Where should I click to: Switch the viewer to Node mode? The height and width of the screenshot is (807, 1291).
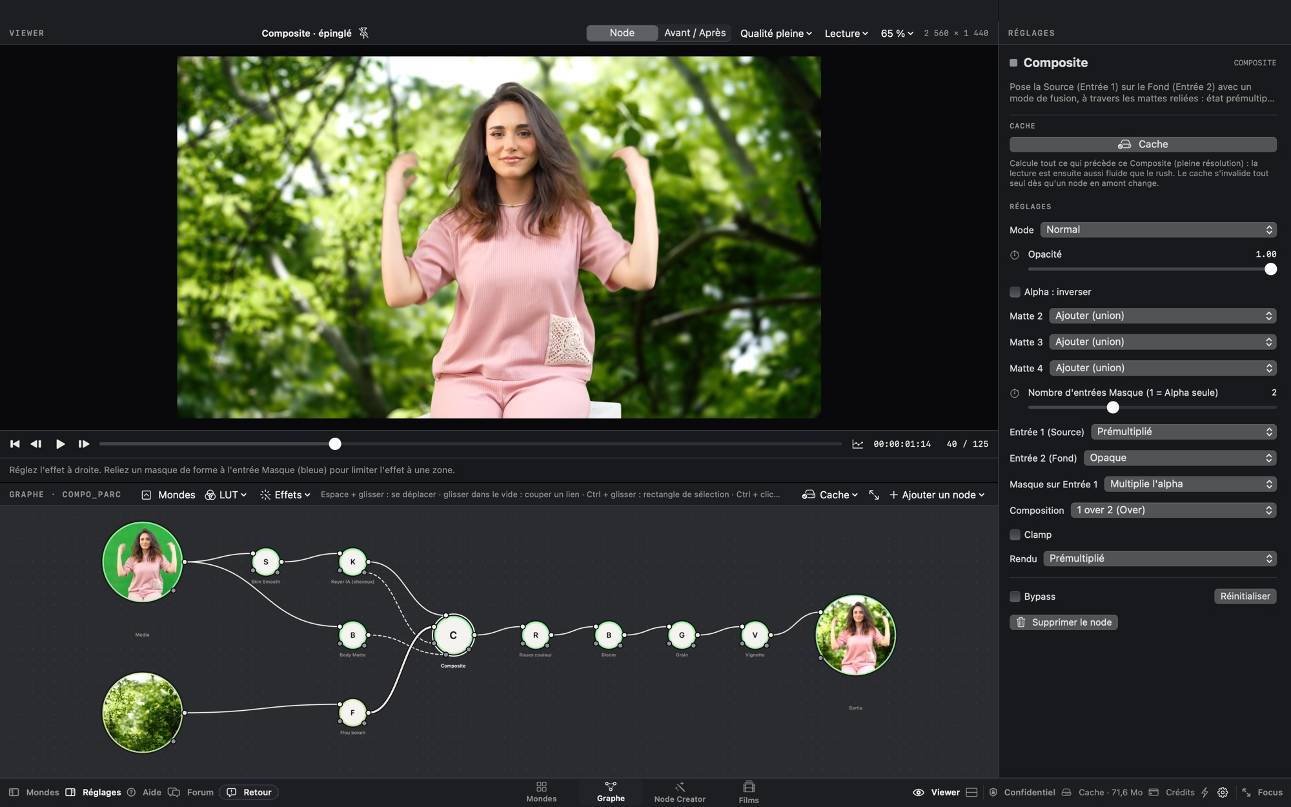(x=622, y=33)
